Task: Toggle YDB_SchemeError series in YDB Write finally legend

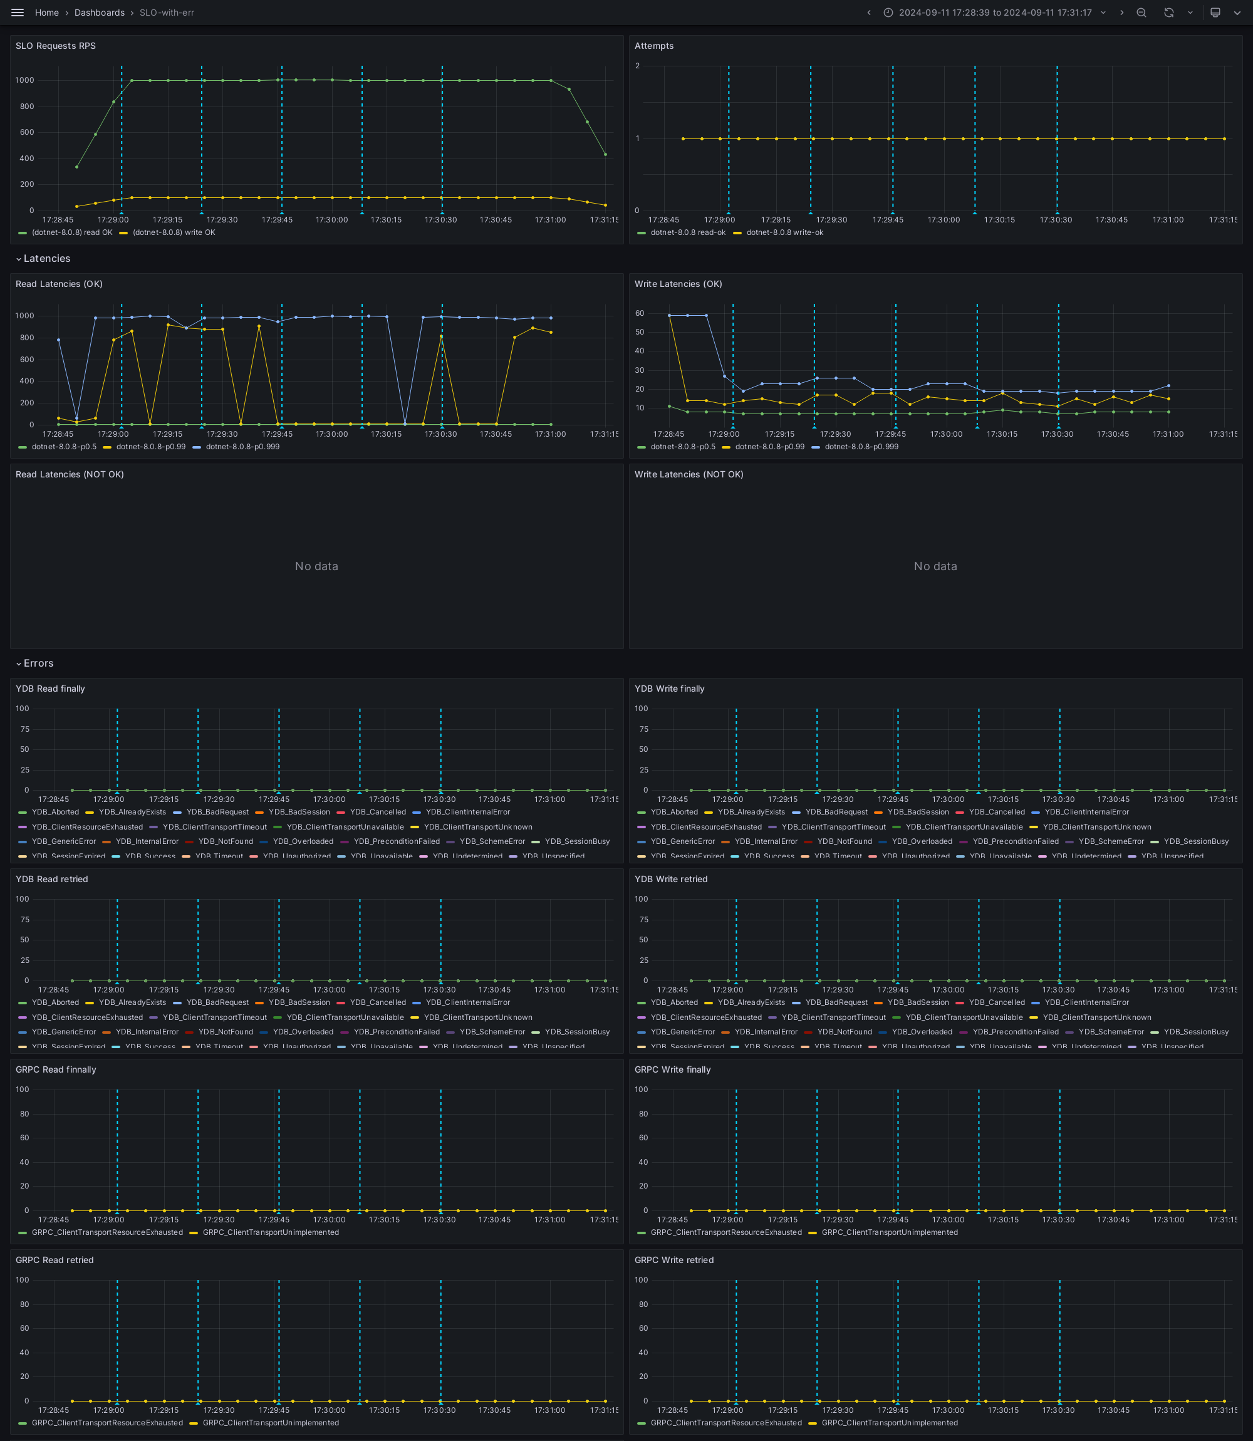Action: tap(1111, 842)
